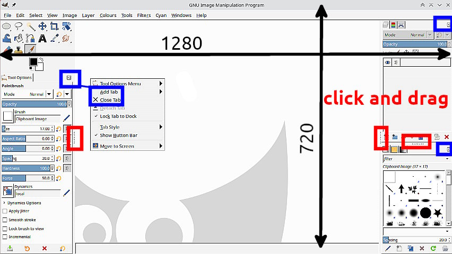Expand the Dynamics Options section
This screenshot has height=254, width=452.
(x=4, y=203)
